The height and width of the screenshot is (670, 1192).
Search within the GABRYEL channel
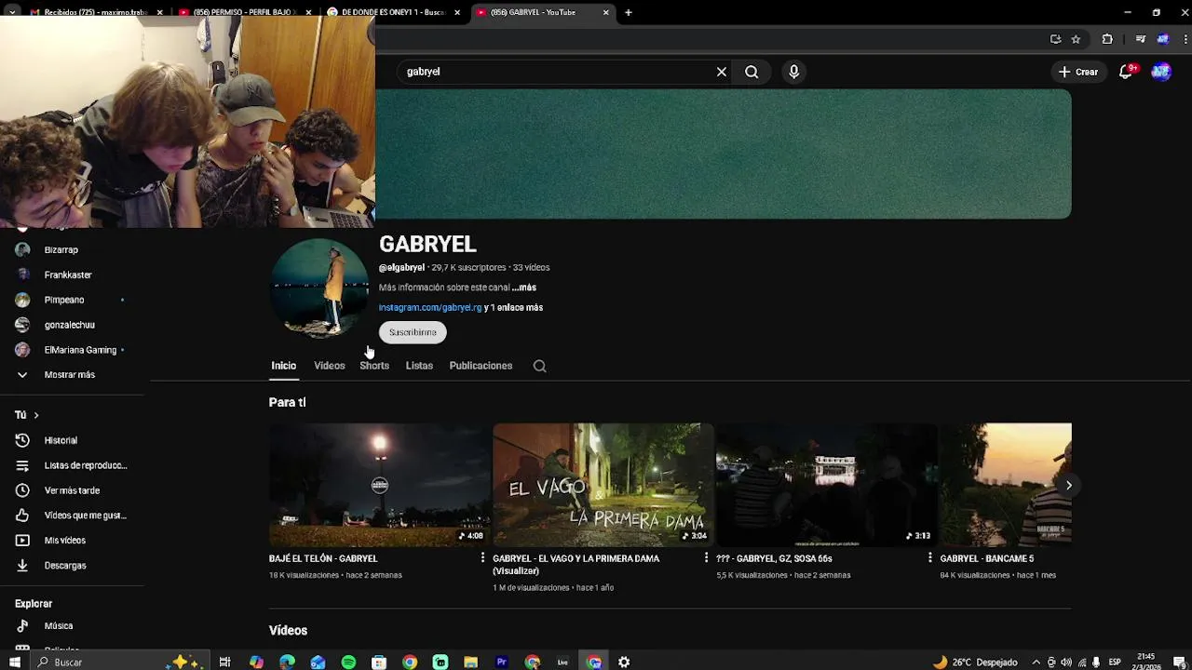[x=539, y=366]
